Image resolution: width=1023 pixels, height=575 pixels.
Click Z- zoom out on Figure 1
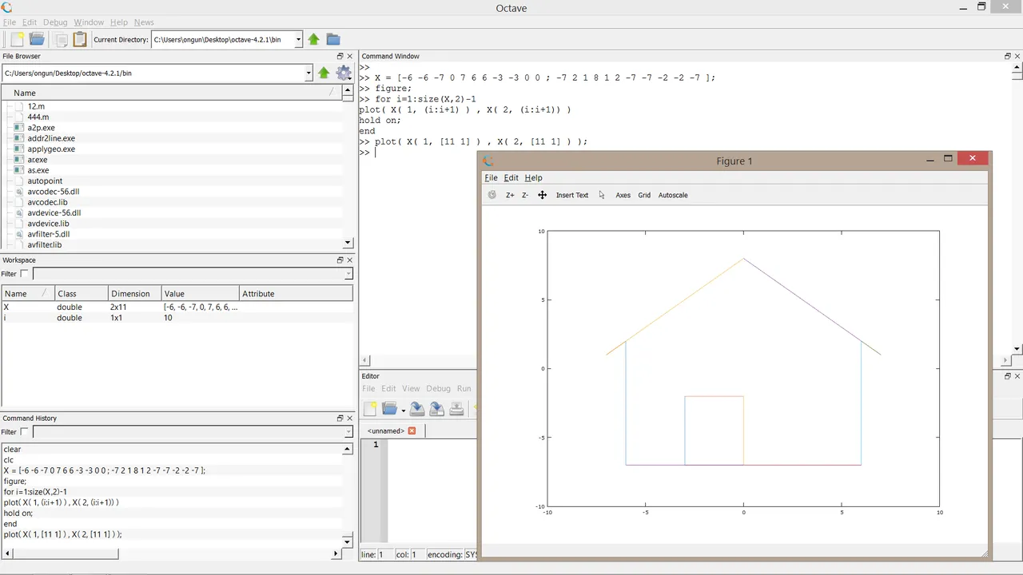(x=525, y=195)
